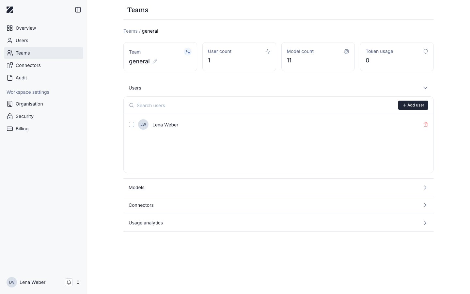The height and width of the screenshot is (294, 470).
Task: Open Organisation settings
Action: 43,104
